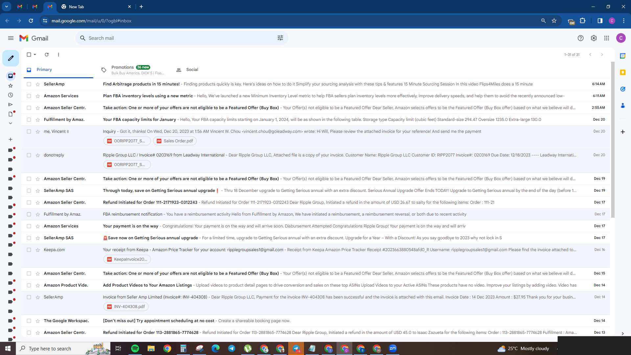Screen dimensions: 631x355
Task: Open Google Account avatar menu
Action: 621,38
